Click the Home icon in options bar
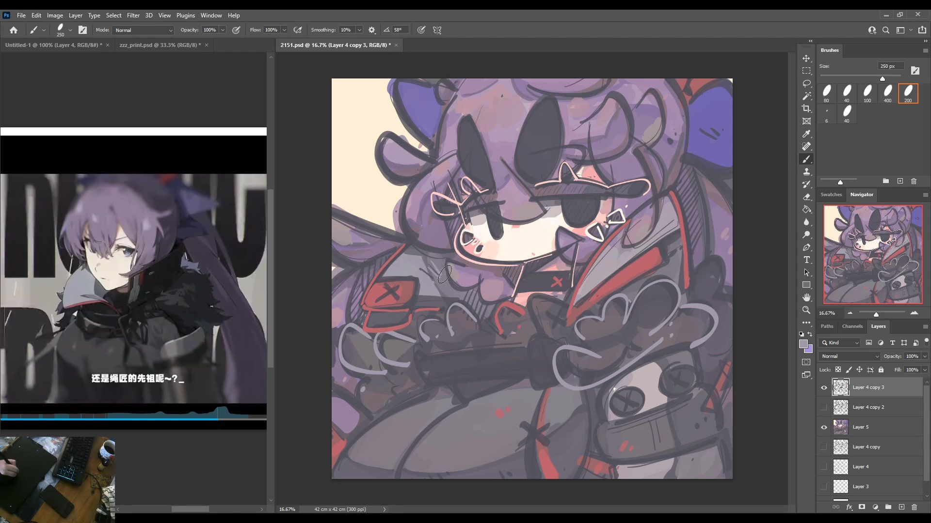 [x=14, y=30]
